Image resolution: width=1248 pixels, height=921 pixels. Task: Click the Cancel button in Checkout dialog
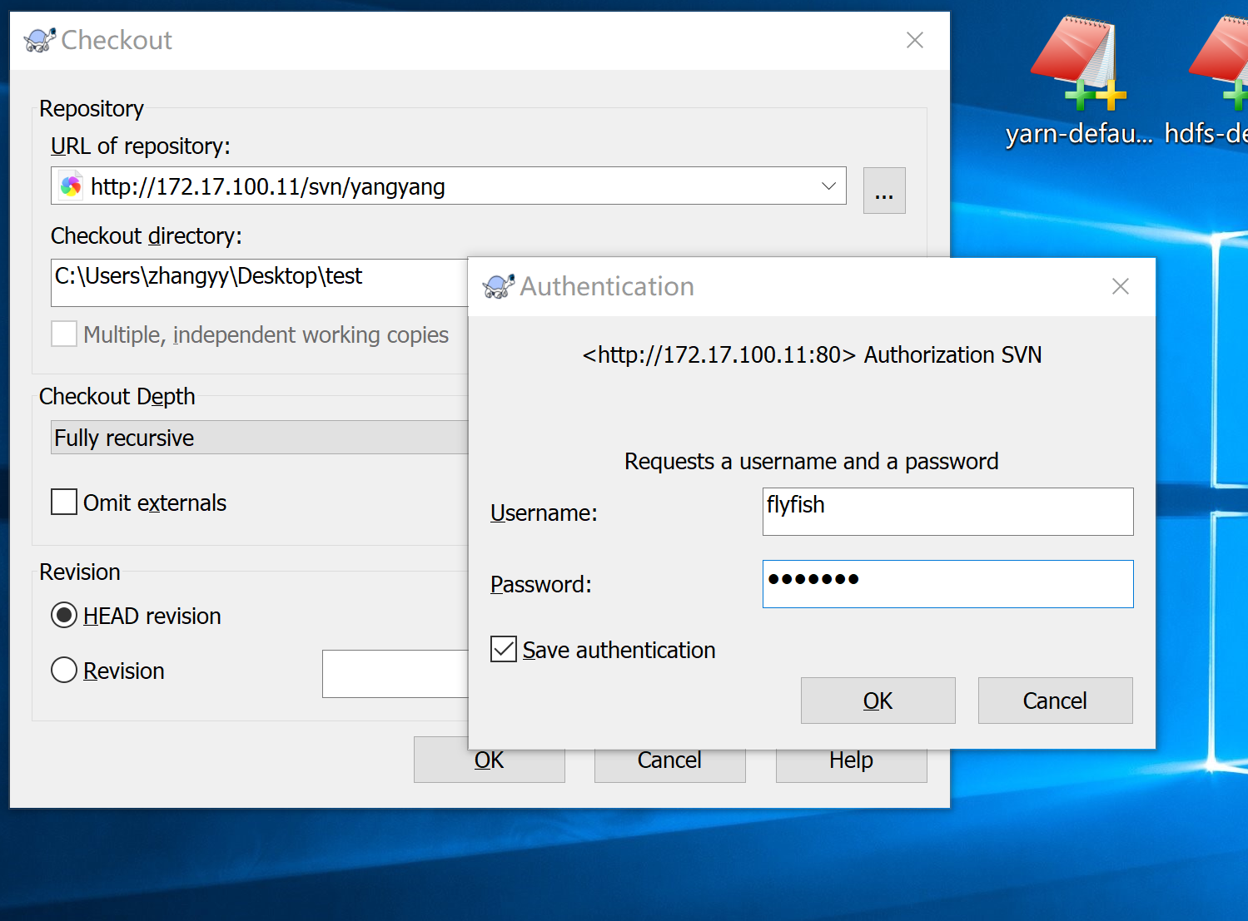click(x=669, y=765)
